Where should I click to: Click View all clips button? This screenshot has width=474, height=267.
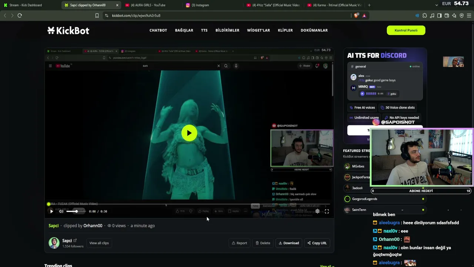pyautogui.click(x=99, y=243)
